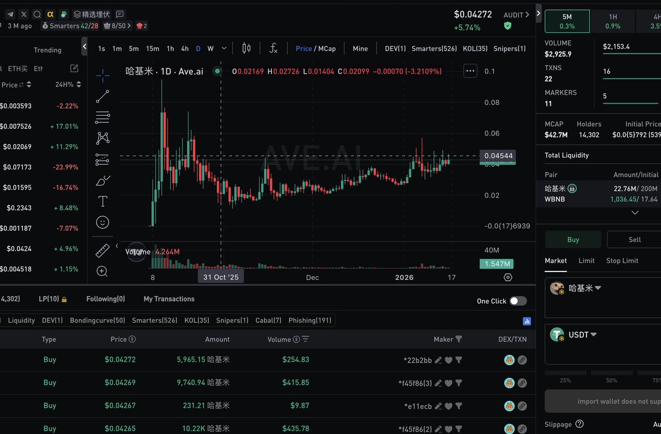Select the forecast projection tool
The image size is (661, 434).
tap(103, 160)
